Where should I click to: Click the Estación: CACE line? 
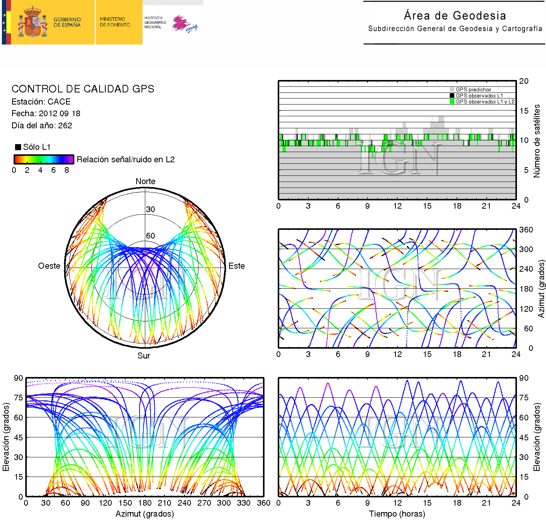click(41, 102)
